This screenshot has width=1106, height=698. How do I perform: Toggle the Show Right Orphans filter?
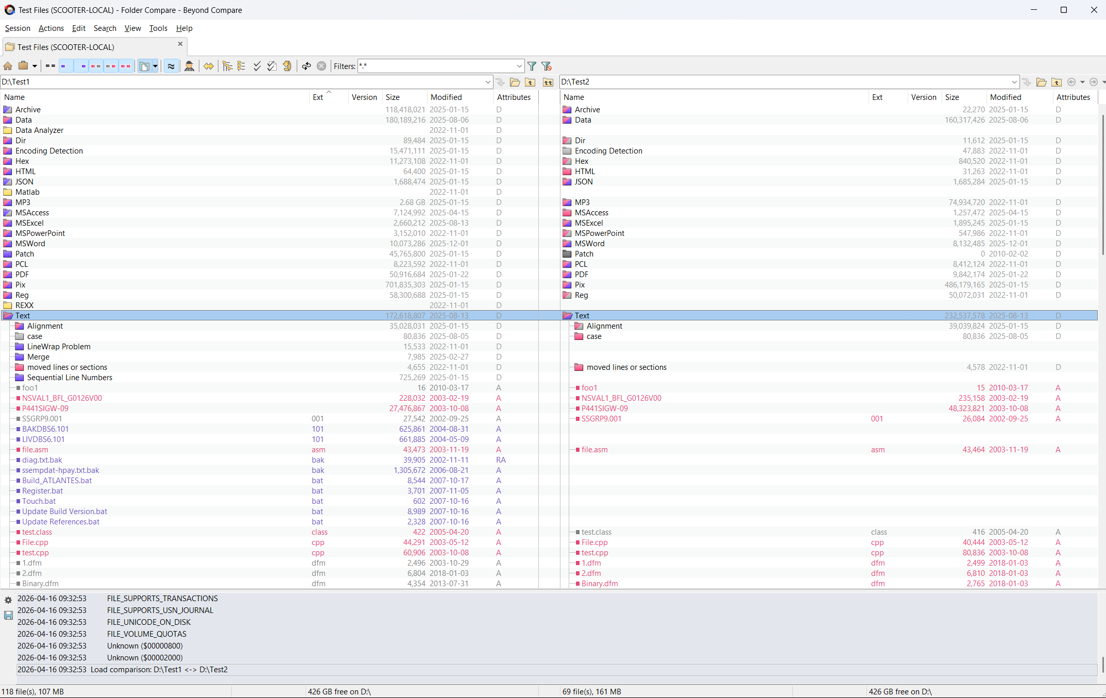pyautogui.click(x=81, y=66)
